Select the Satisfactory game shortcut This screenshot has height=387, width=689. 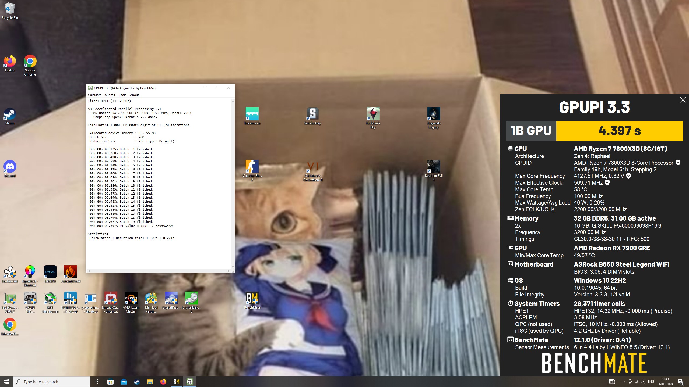coord(312,116)
